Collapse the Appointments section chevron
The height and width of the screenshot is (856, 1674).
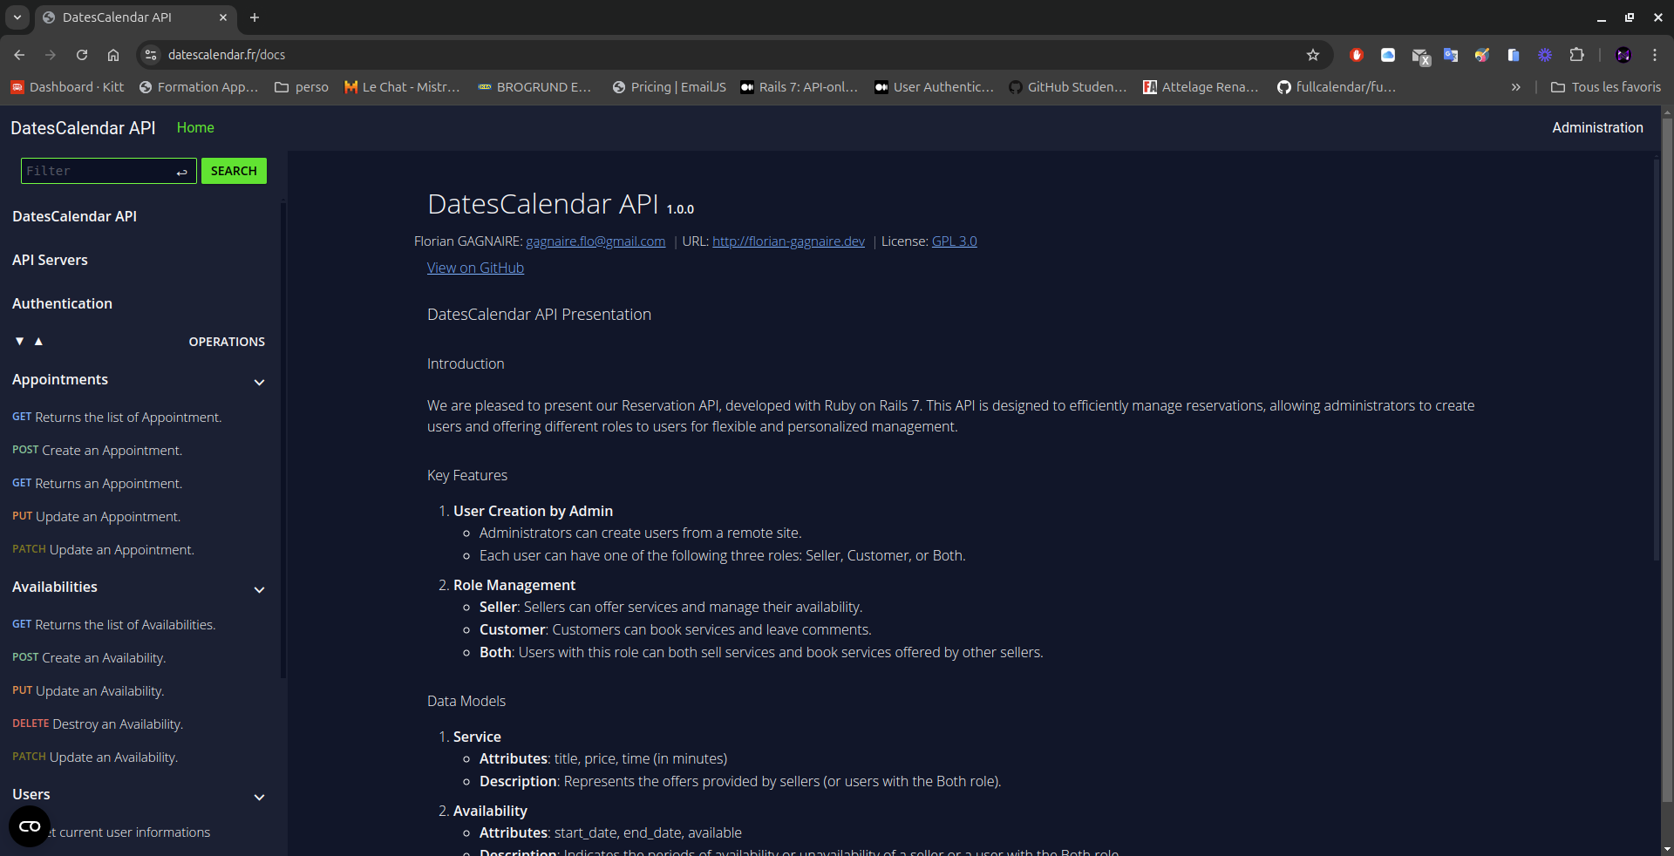tap(259, 383)
